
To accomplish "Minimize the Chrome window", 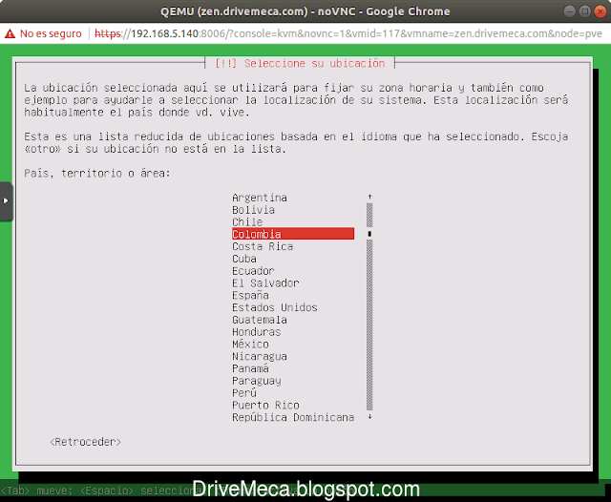I will point(570,11).
